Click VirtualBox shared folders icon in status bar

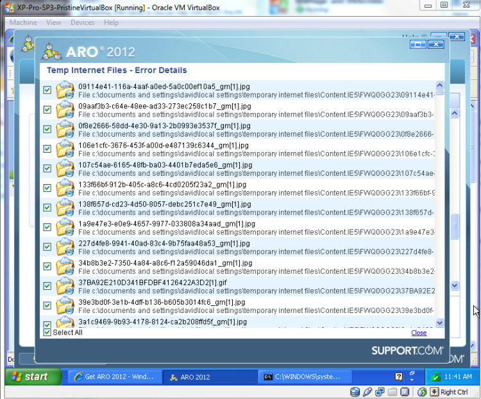392,392
